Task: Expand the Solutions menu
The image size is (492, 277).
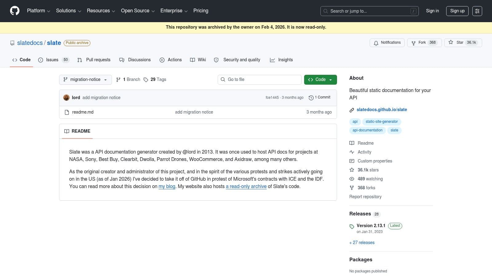Action: click(69, 11)
